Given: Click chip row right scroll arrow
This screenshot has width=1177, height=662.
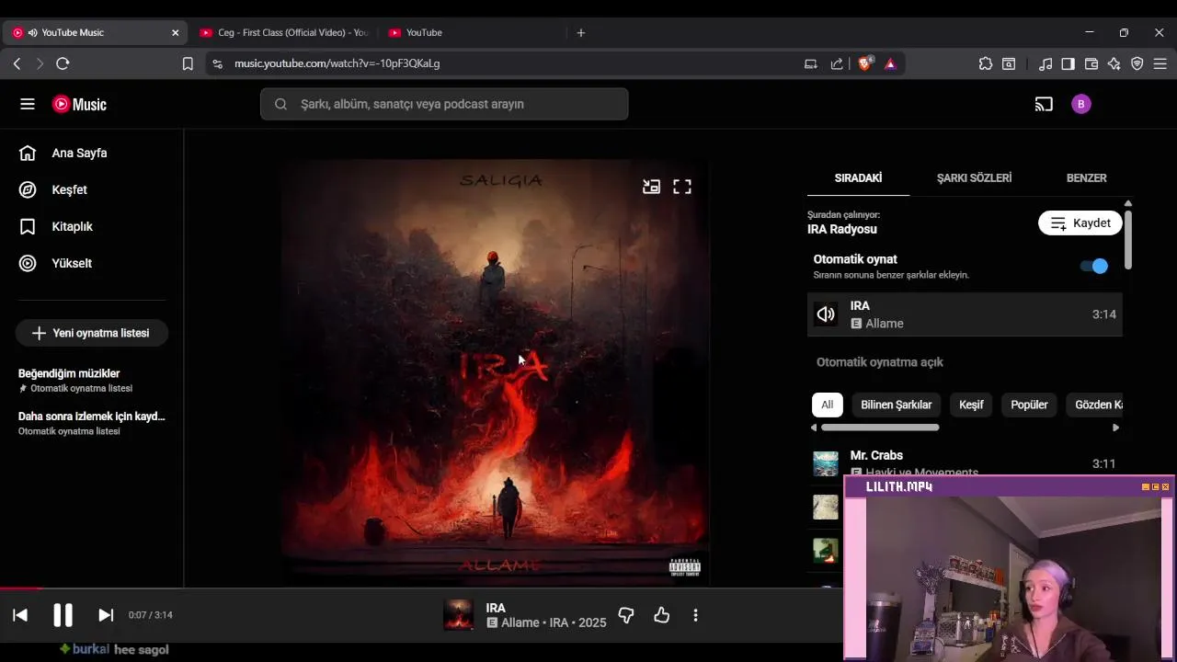Looking at the screenshot, I should (1116, 428).
